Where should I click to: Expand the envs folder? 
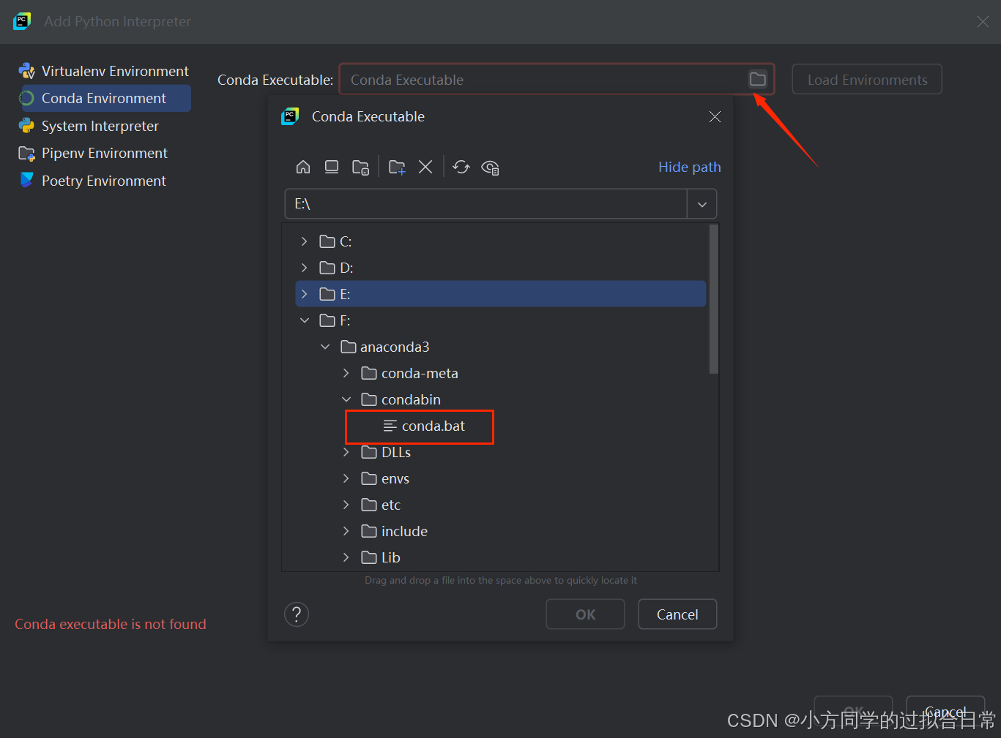pos(345,478)
